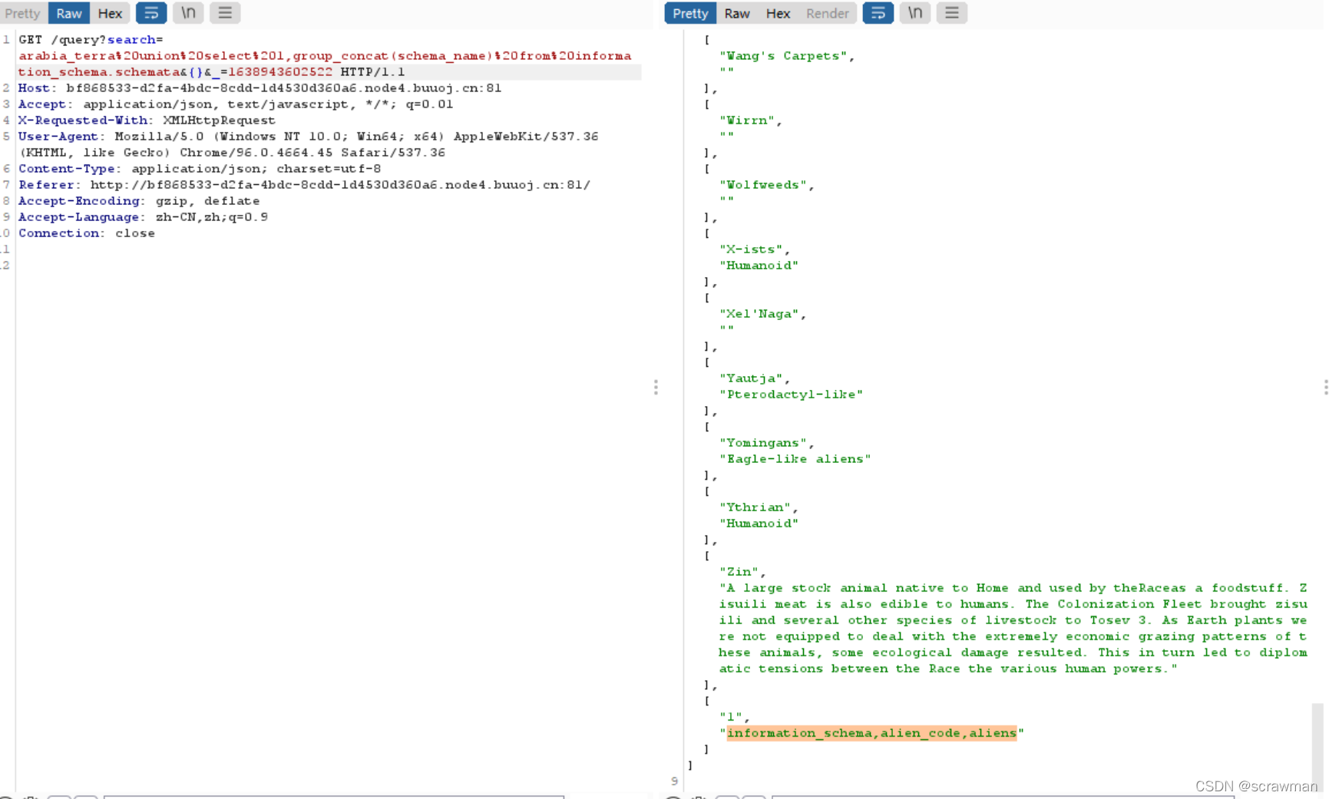This screenshot has height=799, width=1329.
Task: Open the response panel hamburger menu
Action: [952, 13]
